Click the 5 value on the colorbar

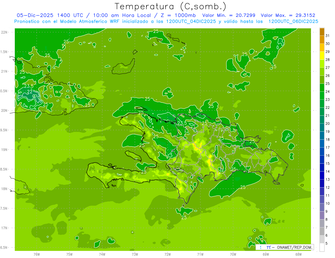(x=327, y=244)
